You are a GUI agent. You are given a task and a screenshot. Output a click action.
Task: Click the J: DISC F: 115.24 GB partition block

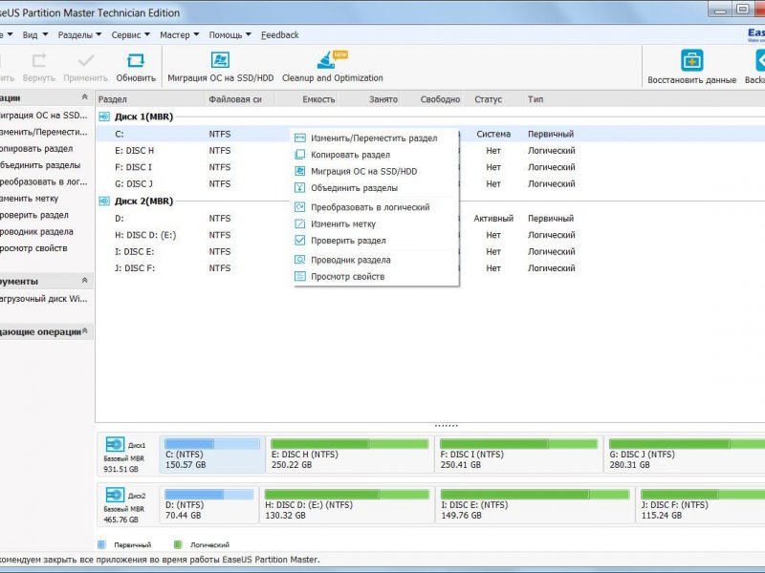[x=700, y=505]
